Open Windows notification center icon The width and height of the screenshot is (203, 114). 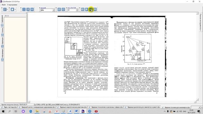(x=199, y=111)
